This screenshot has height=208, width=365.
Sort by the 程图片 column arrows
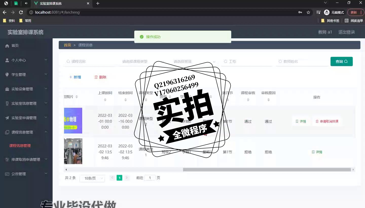click(x=77, y=97)
